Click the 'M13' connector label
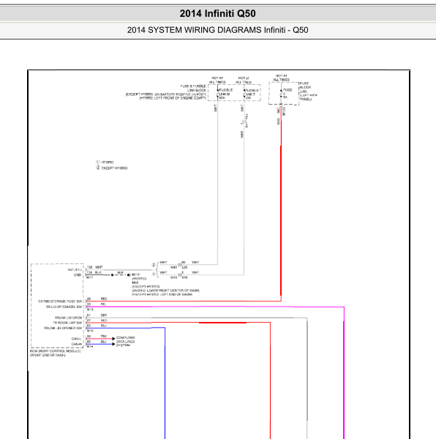Viewport: 436px width, 439px height. [90, 309]
